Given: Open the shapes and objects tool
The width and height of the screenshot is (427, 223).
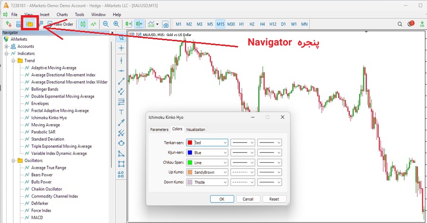Looking at the screenshot, I should point(121,174).
